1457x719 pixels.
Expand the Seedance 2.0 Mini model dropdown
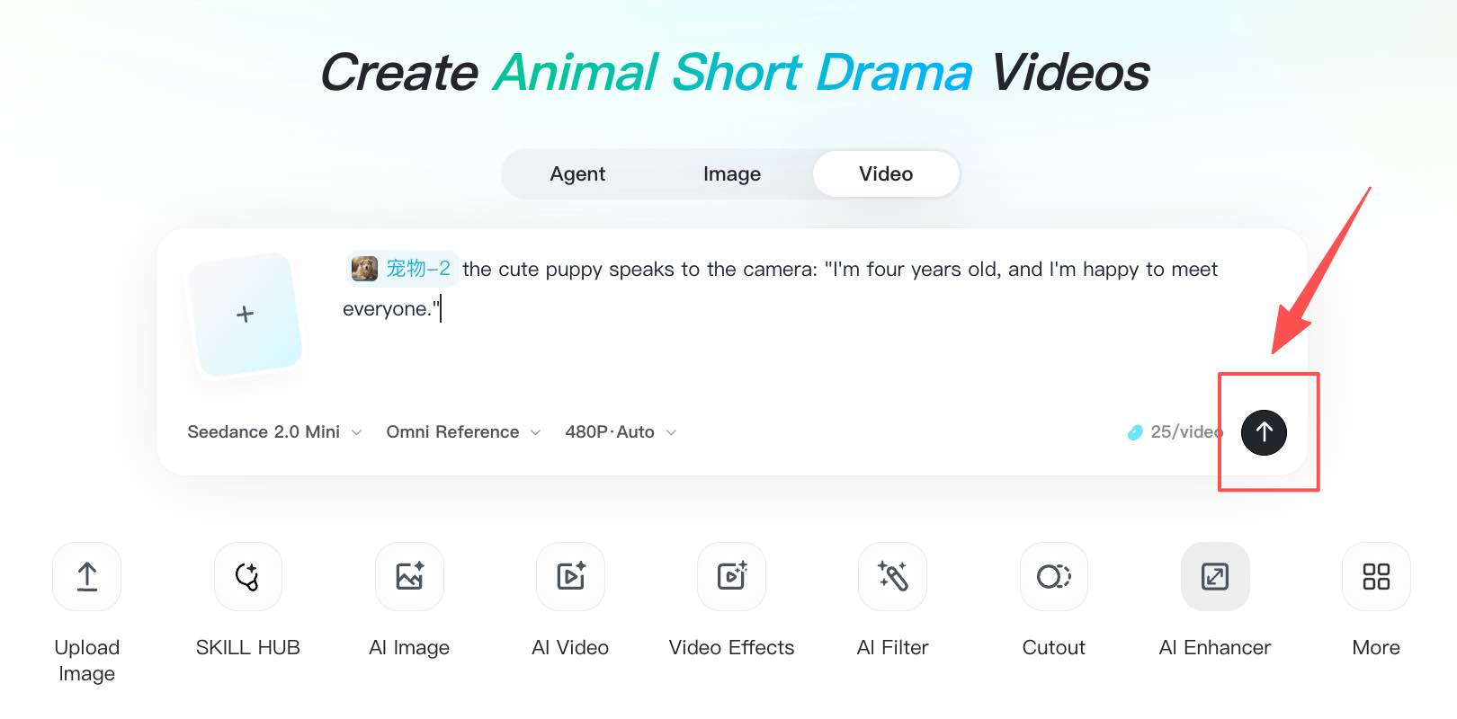274,432
